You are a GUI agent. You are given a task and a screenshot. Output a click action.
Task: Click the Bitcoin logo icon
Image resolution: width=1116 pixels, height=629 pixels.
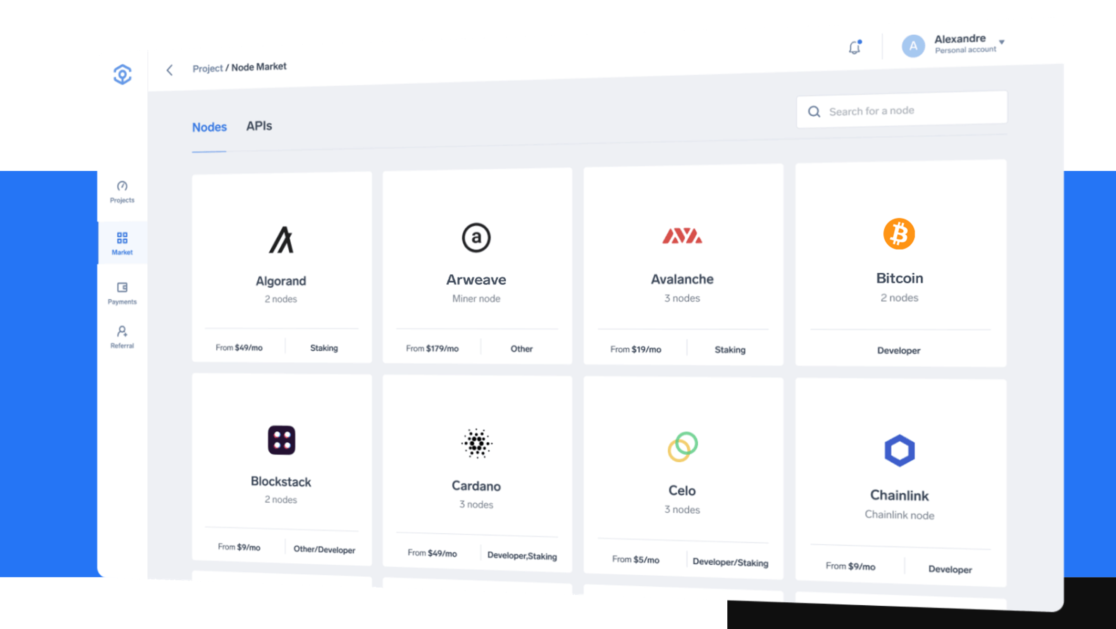pyautogui.click(x=899, y=234)
